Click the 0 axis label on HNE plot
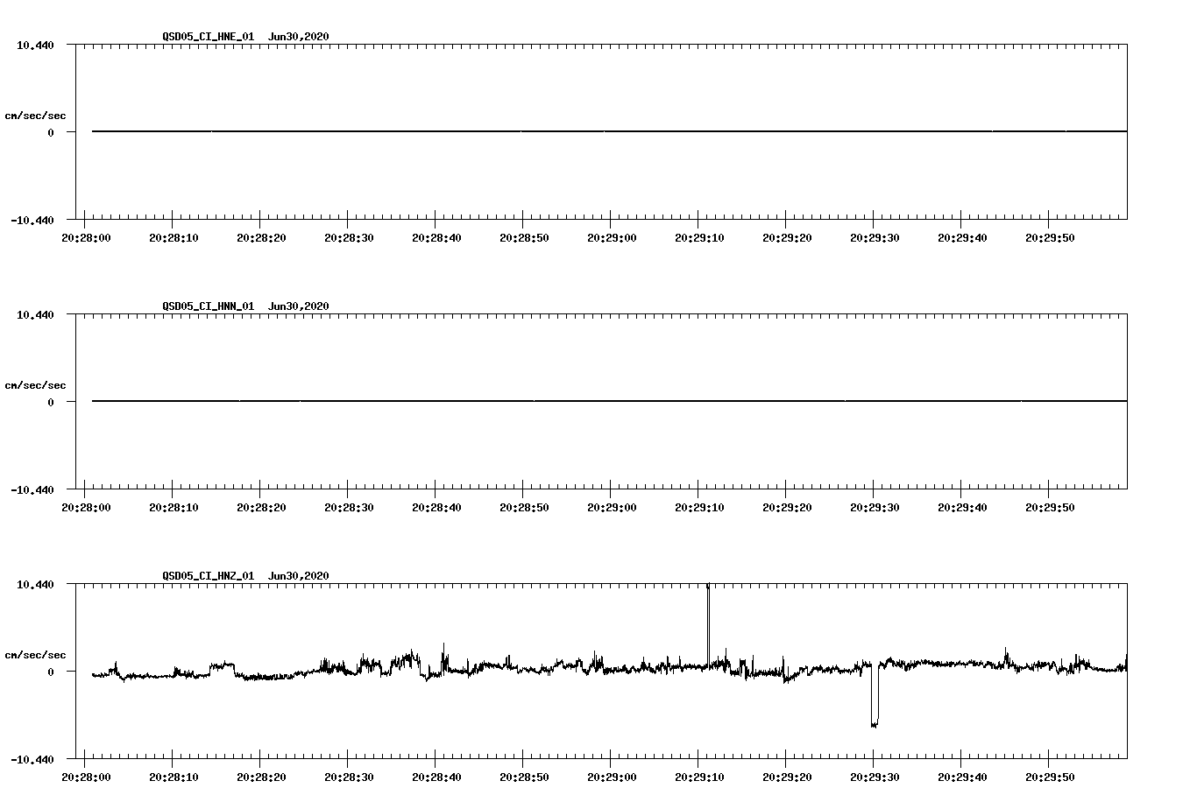The width and height of the screenshot is (1190, 809). click(x=51, y=132)
